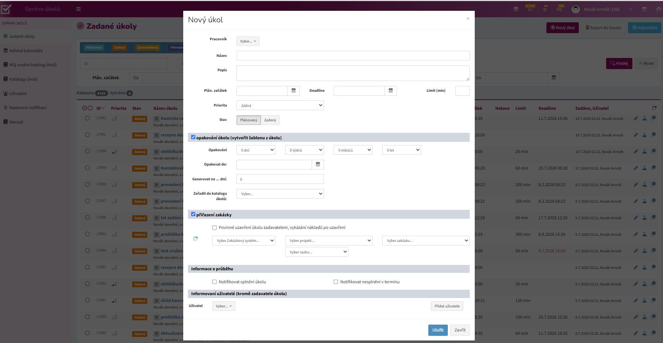Click in the Název input field
The width and height of the screenshot is (663, 343).
pyautogui.click(x=353, y=55)
